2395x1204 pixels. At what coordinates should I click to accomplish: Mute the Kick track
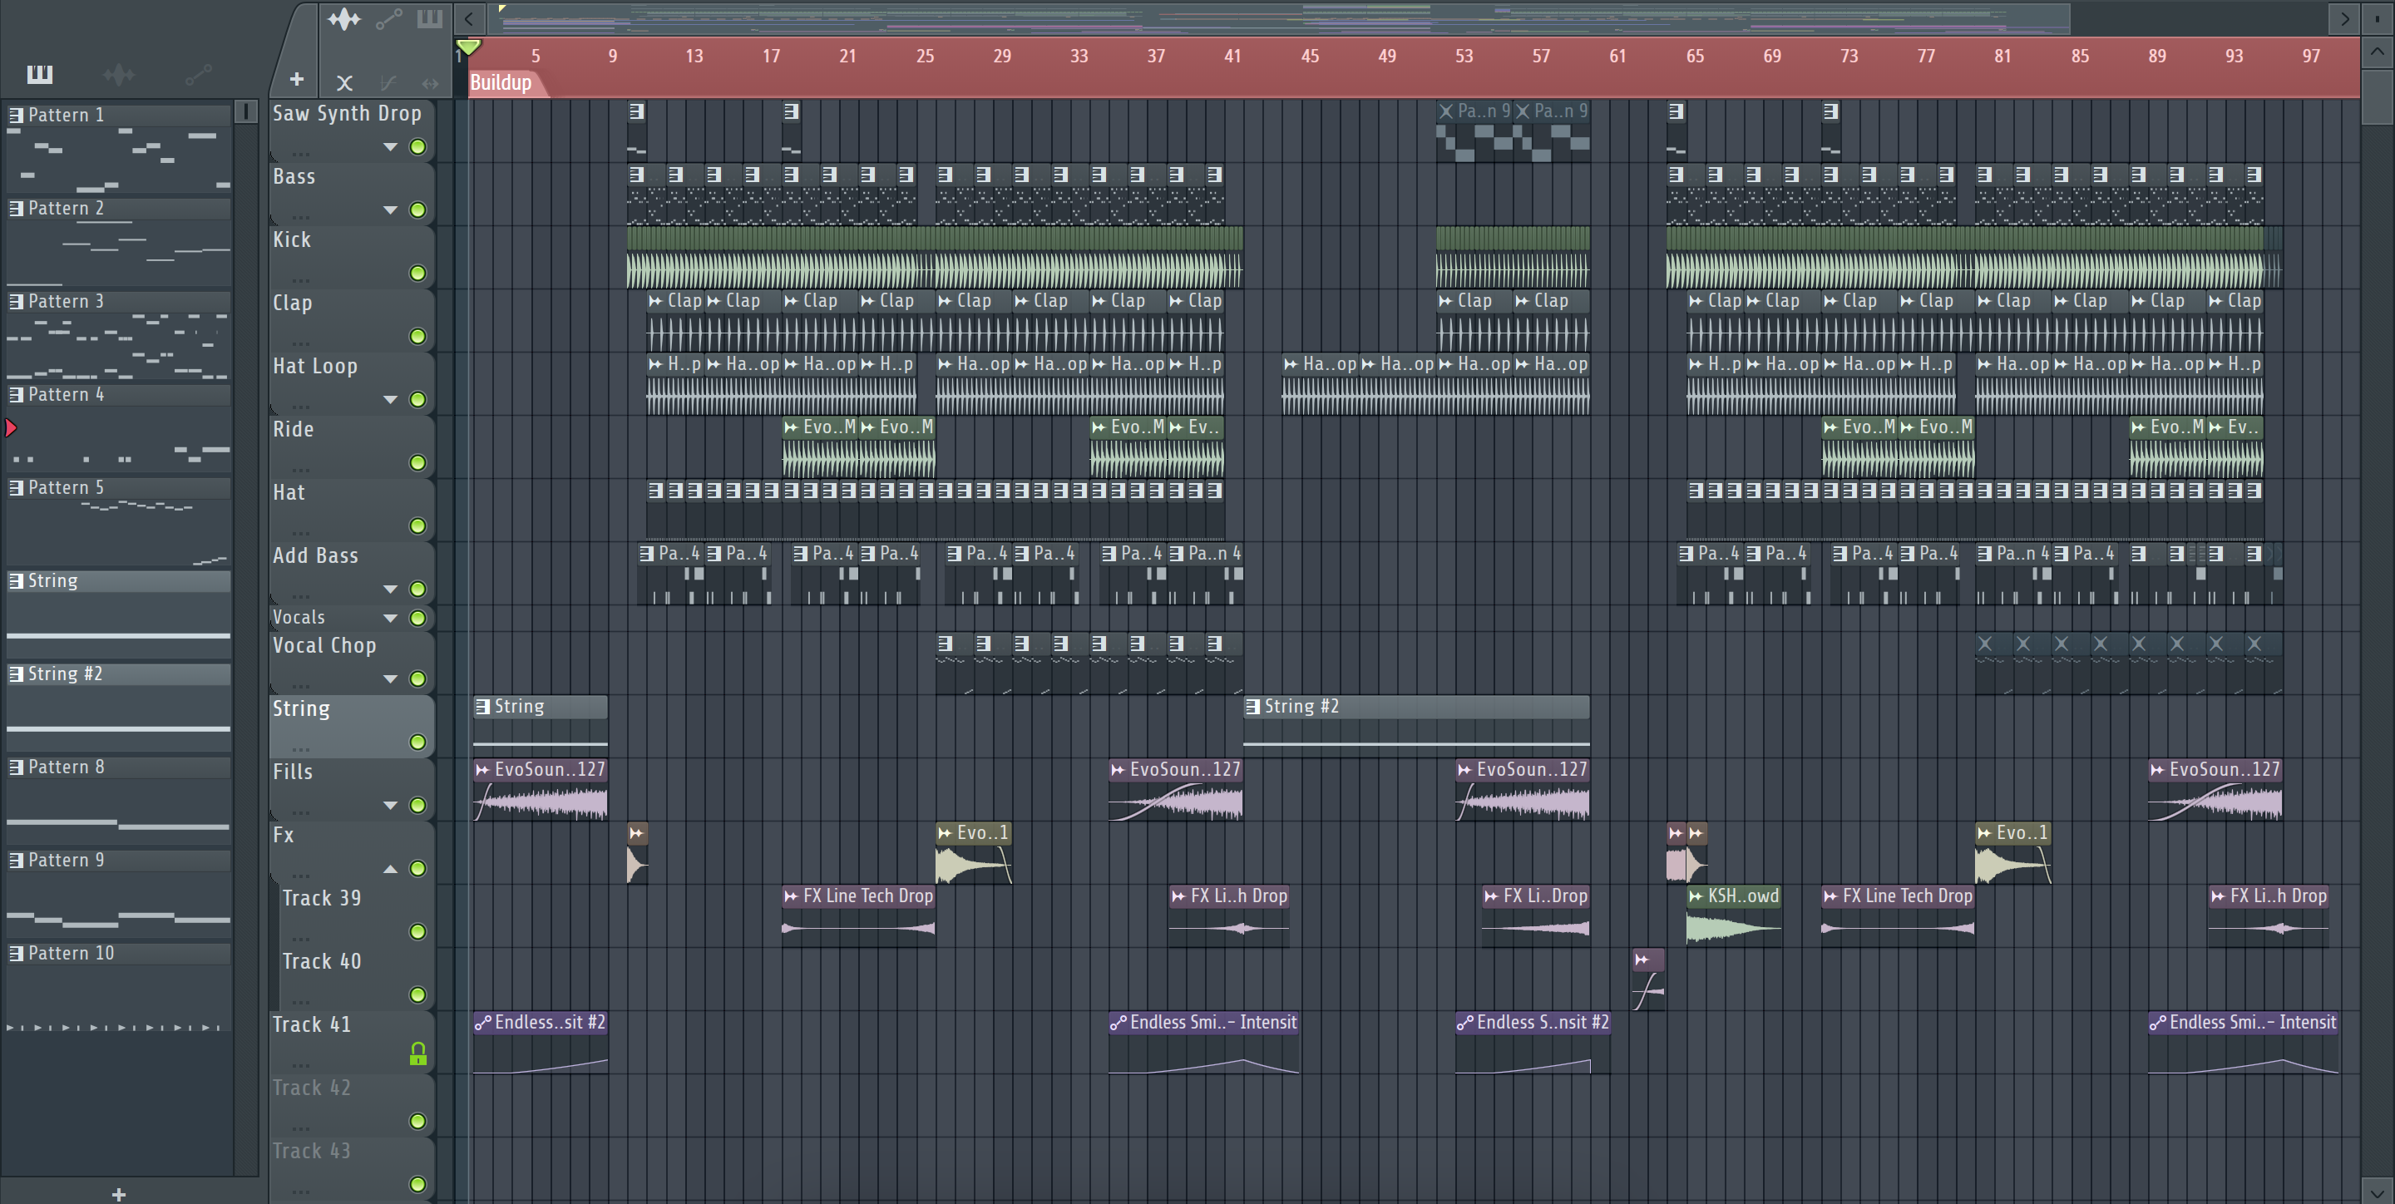(418, 274)
